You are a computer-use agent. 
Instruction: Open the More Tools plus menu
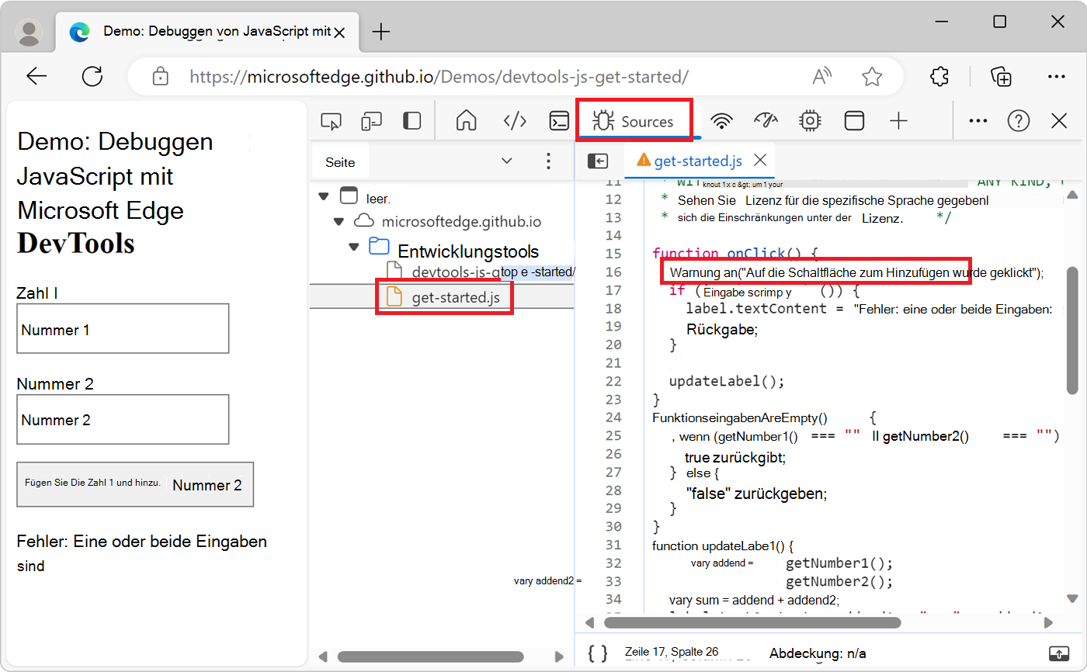[898, 120]
